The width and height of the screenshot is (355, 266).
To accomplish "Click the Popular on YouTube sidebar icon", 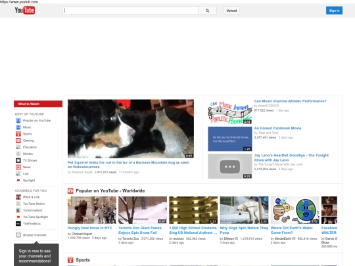I will [x=18, y=121].
